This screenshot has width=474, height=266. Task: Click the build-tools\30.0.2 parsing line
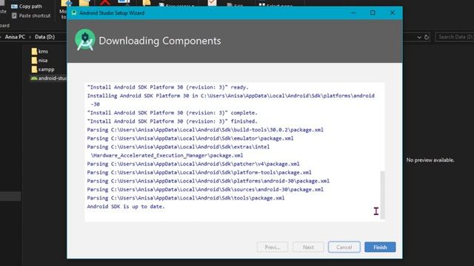205,130
